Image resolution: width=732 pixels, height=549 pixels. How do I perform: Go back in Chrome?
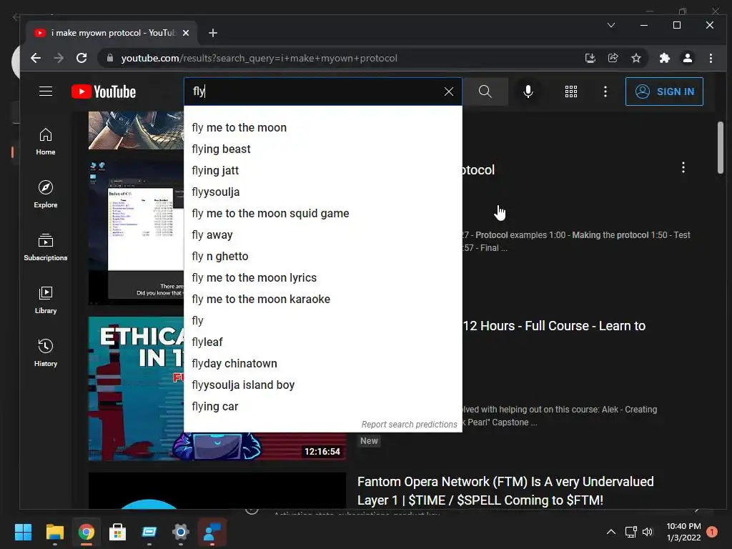click(36, 58)
